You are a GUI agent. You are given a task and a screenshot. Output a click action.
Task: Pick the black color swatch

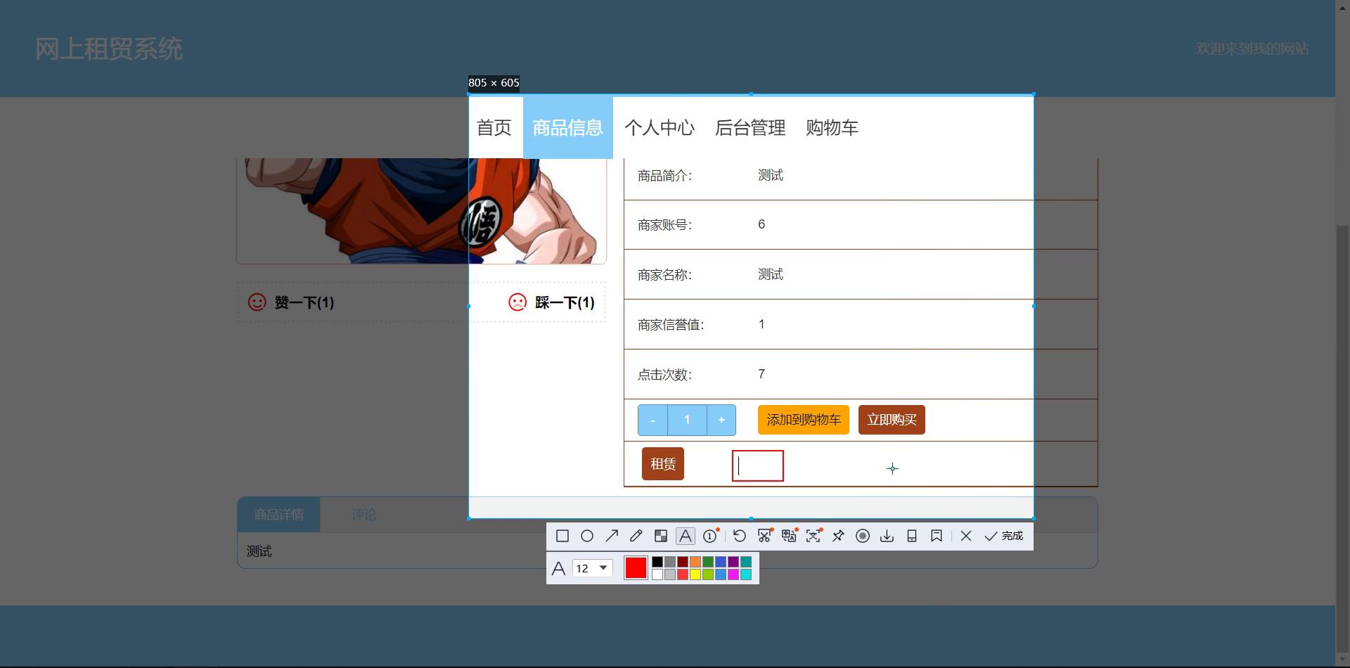click(x=657, y=562)
